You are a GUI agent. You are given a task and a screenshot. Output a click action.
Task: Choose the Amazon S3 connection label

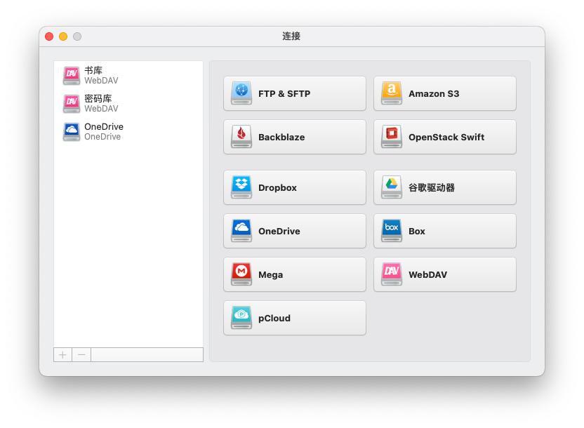(x=434, y=94)
